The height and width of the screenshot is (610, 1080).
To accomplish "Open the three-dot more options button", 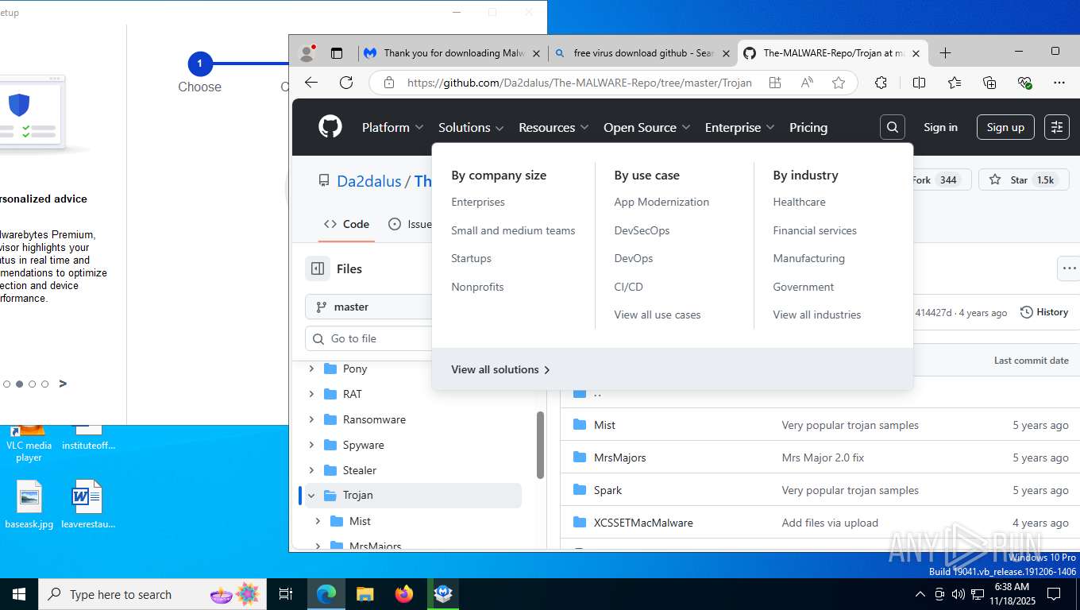I will 1069,268.
